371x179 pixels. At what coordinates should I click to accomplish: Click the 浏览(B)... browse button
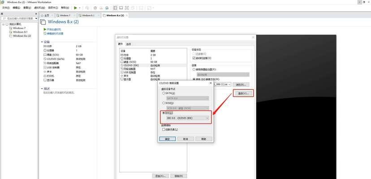pyautogui.click(x=241, y=85)
